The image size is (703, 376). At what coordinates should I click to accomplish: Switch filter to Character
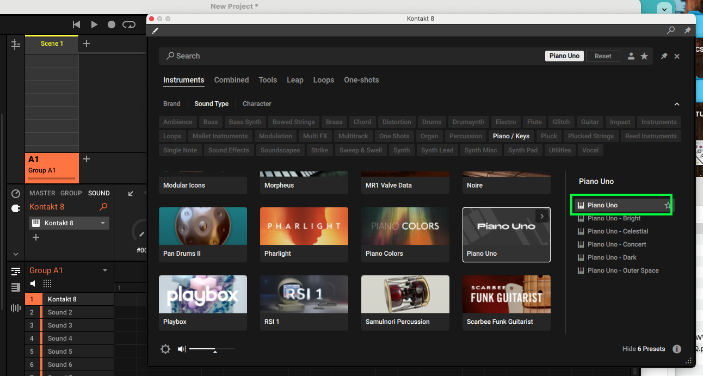tap(257, 104)
